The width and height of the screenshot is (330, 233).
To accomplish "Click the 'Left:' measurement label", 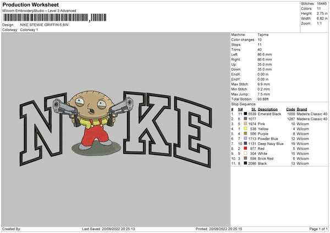I will coord(234,54).
